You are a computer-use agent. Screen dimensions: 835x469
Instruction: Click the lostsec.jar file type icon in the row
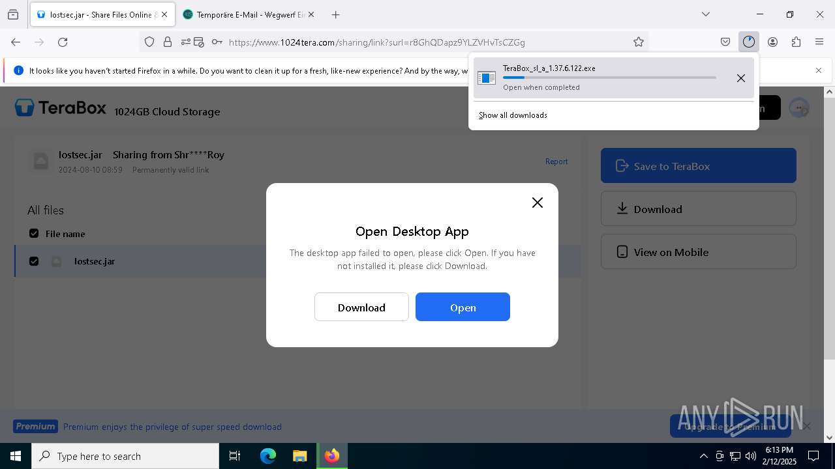(57, 261)
